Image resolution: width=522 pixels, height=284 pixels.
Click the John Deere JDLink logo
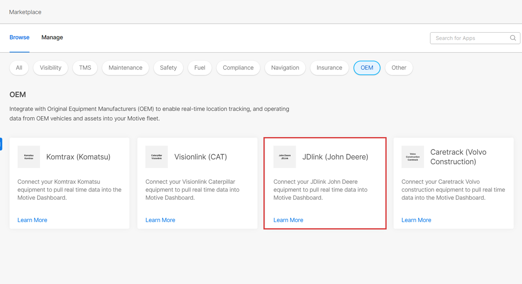[x=285, y=157]
